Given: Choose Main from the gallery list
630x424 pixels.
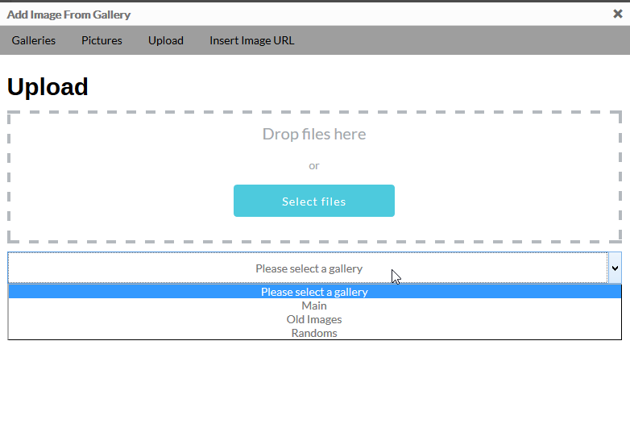Looking at the screenshot, I should click(315, 306).
